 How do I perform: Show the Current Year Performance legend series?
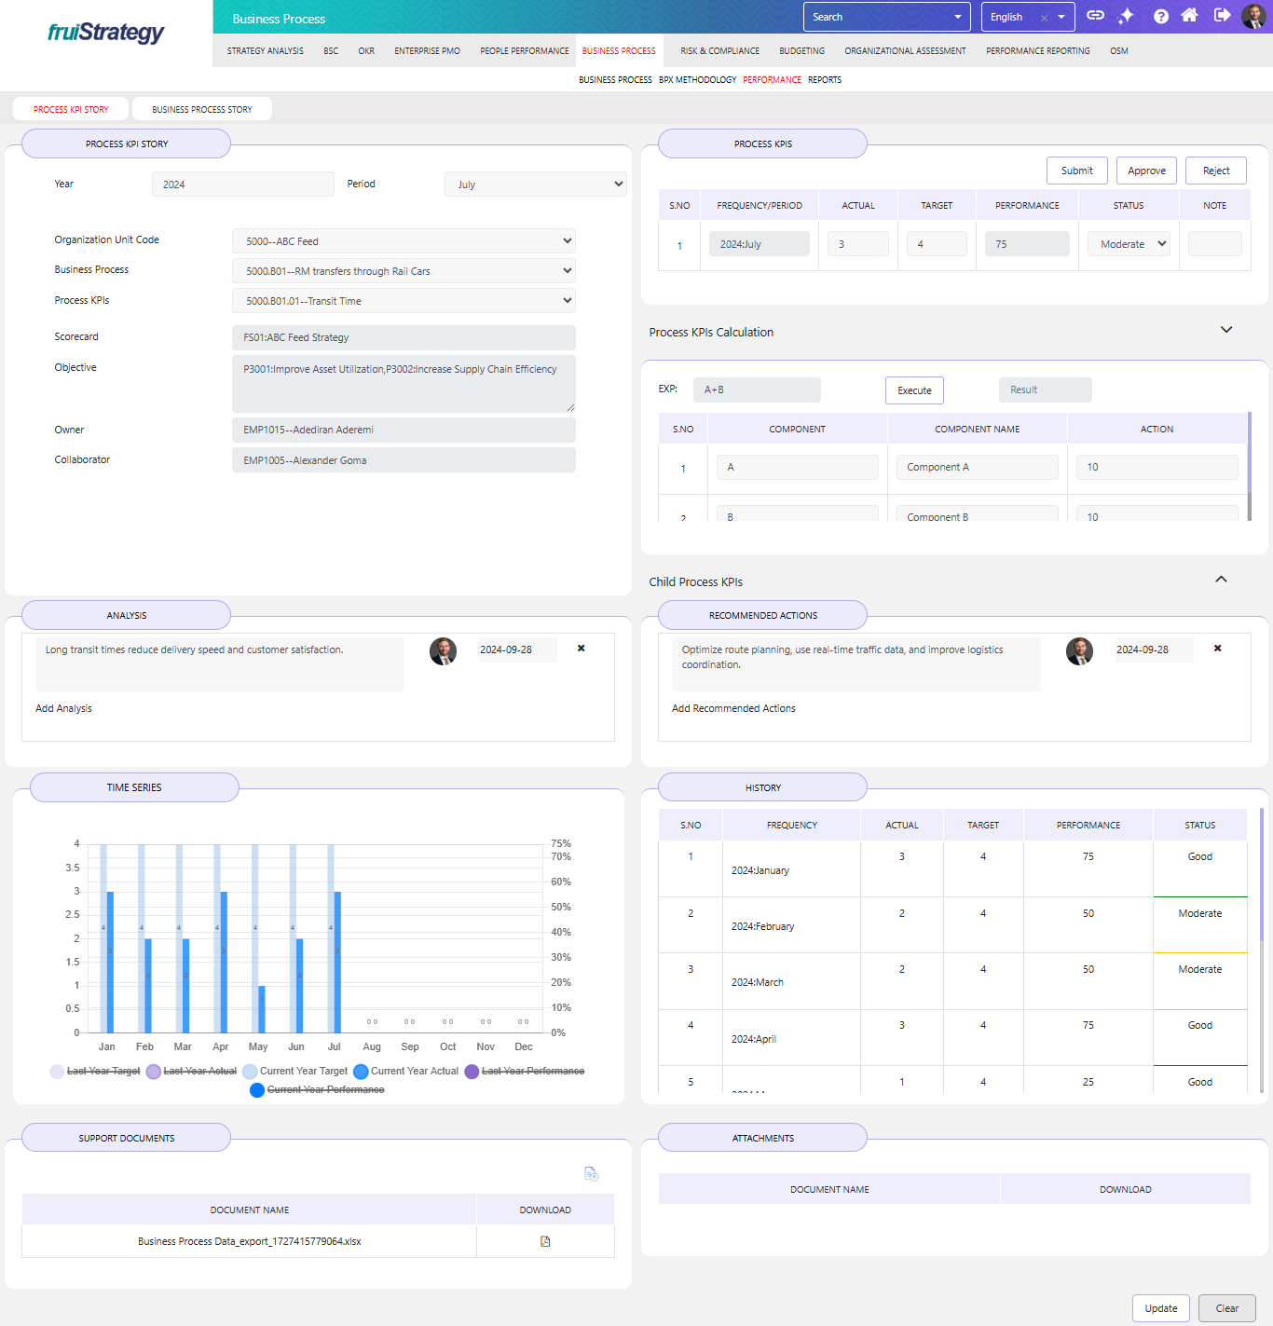[x=317, y=1090]
